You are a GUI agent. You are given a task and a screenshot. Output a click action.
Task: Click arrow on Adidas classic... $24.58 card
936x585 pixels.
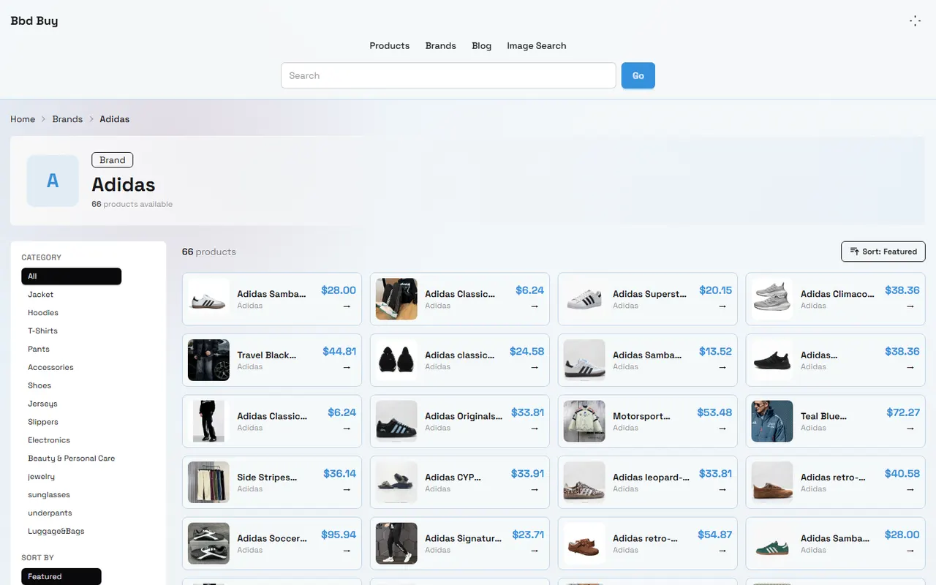coord(535,368)
